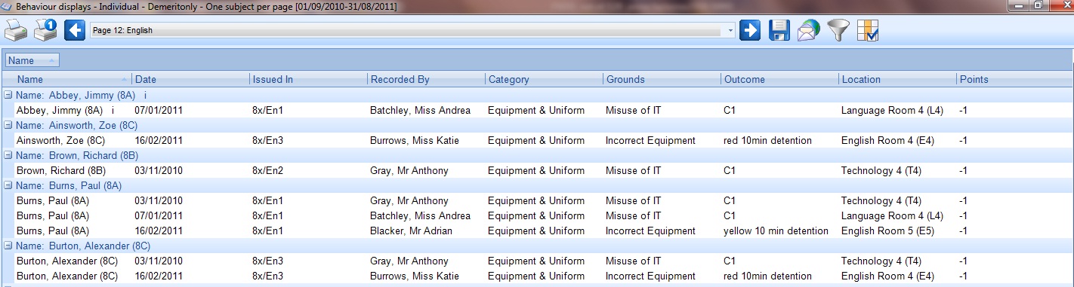Collapse the Brown, Richard (8B) group
This screenshot has height=287, width=1074.
(8, 156)
